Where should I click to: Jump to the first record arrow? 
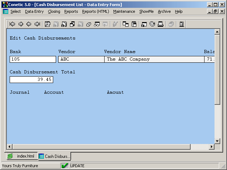12,24
